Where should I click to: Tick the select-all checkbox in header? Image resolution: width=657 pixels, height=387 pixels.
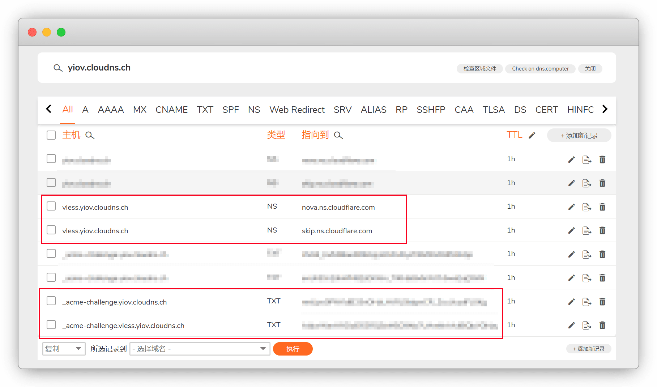tap(51, 135)
